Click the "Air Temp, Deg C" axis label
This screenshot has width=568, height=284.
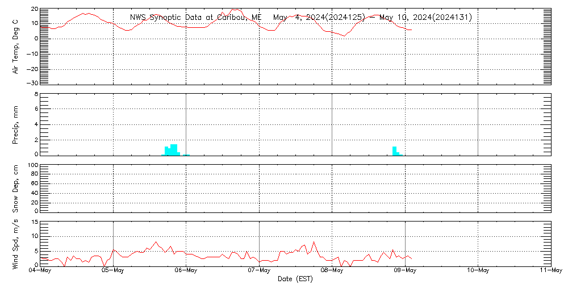16,46
